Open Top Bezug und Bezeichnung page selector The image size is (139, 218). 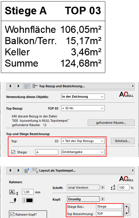[83, 86]
